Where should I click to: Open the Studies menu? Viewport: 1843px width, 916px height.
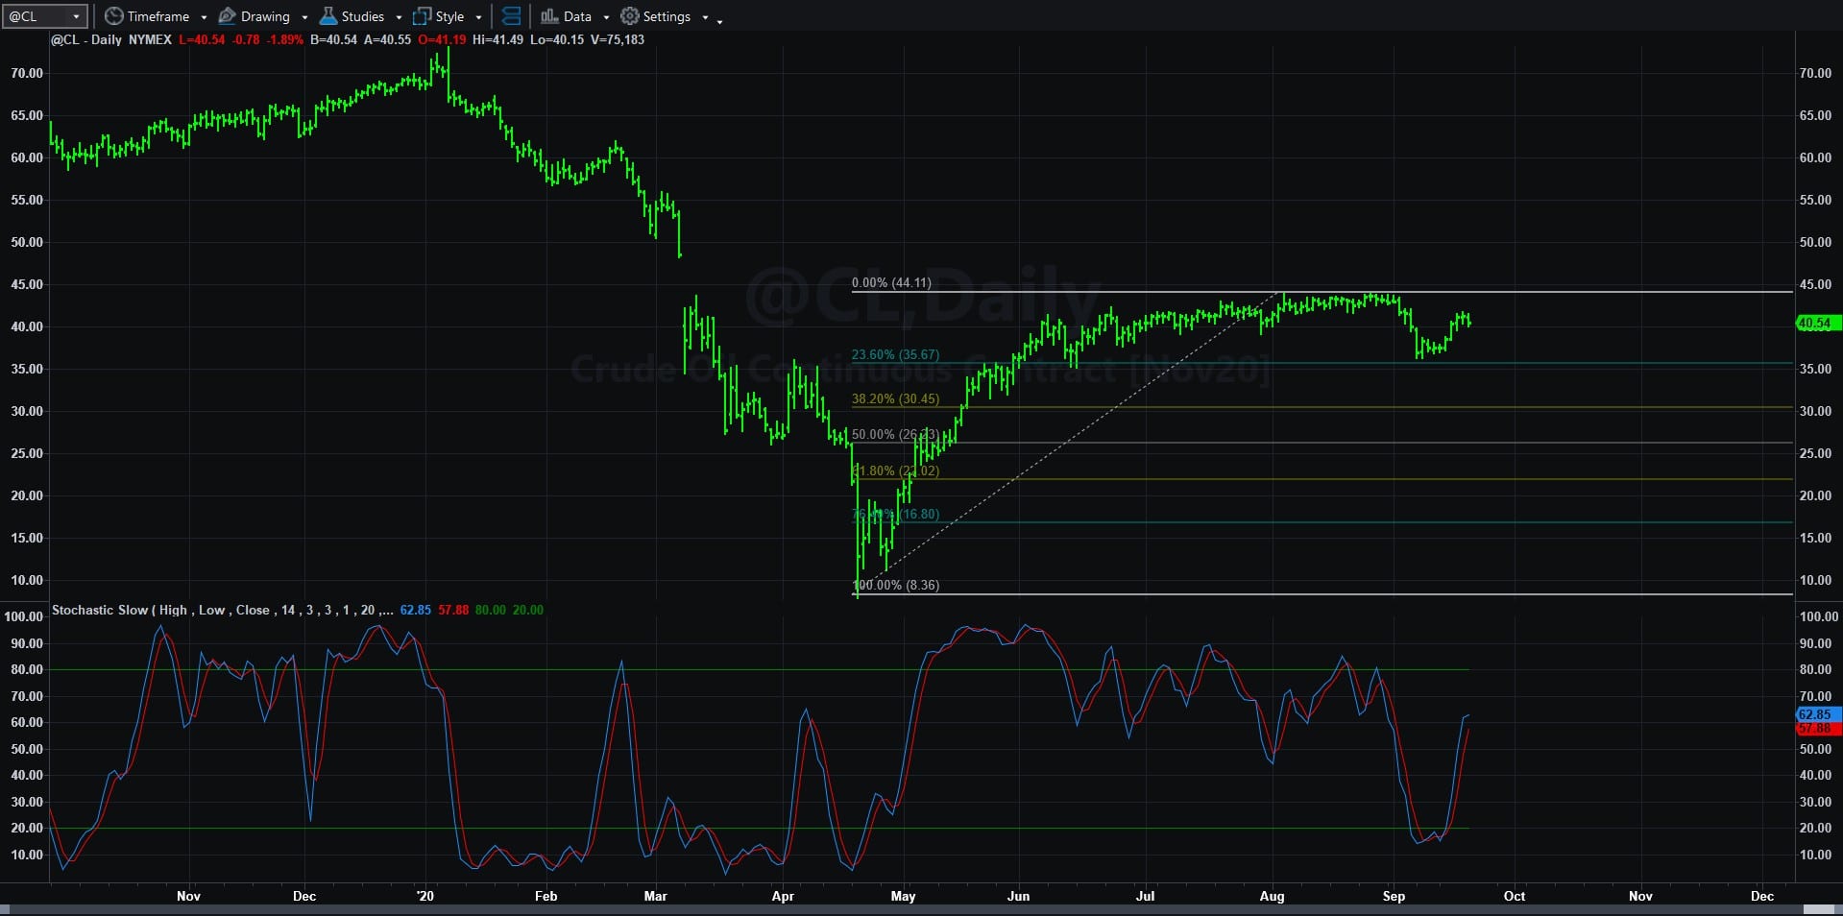pyautogui.click(x=360, y=16)
